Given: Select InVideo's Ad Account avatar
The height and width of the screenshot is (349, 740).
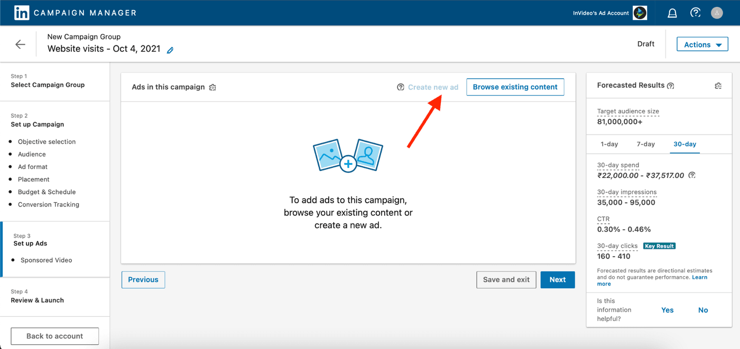Looking at the screenshot, I should tap(640, 12).
